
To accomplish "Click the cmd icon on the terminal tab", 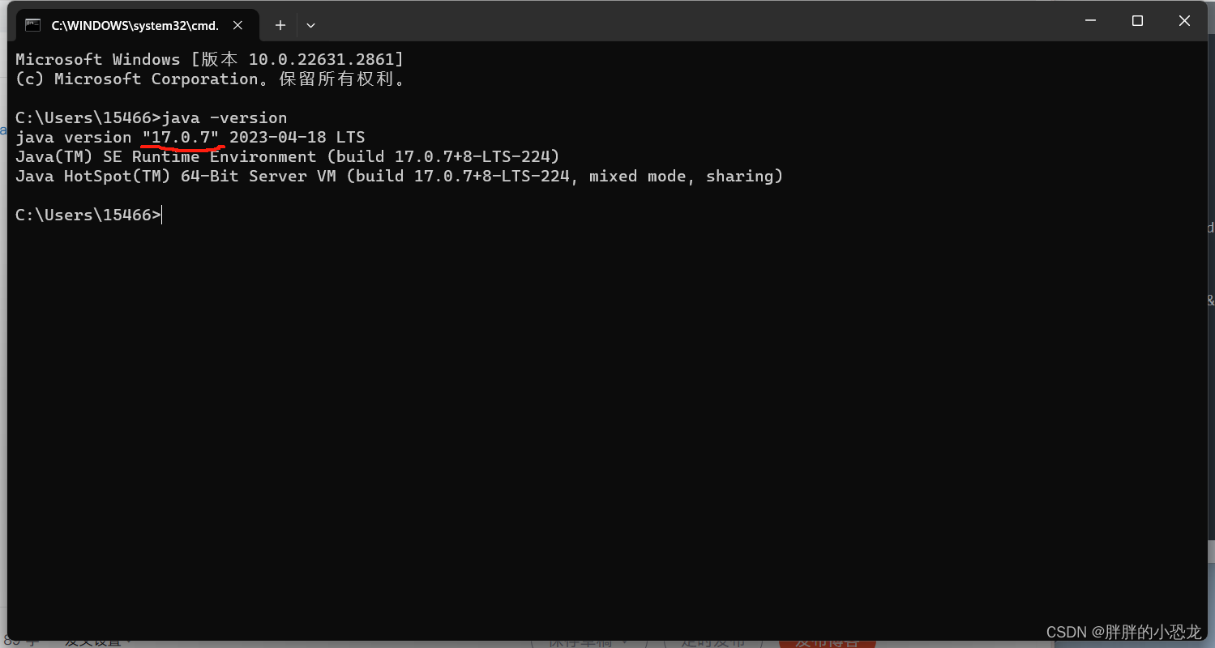I will [32, 24].
